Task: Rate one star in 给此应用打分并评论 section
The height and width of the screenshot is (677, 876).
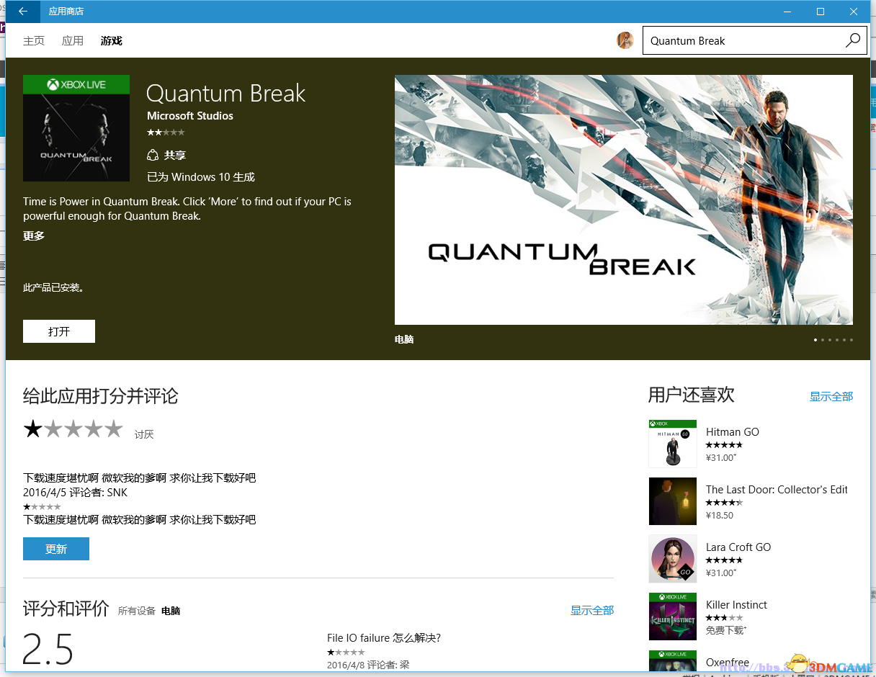Action: [33, 429]
